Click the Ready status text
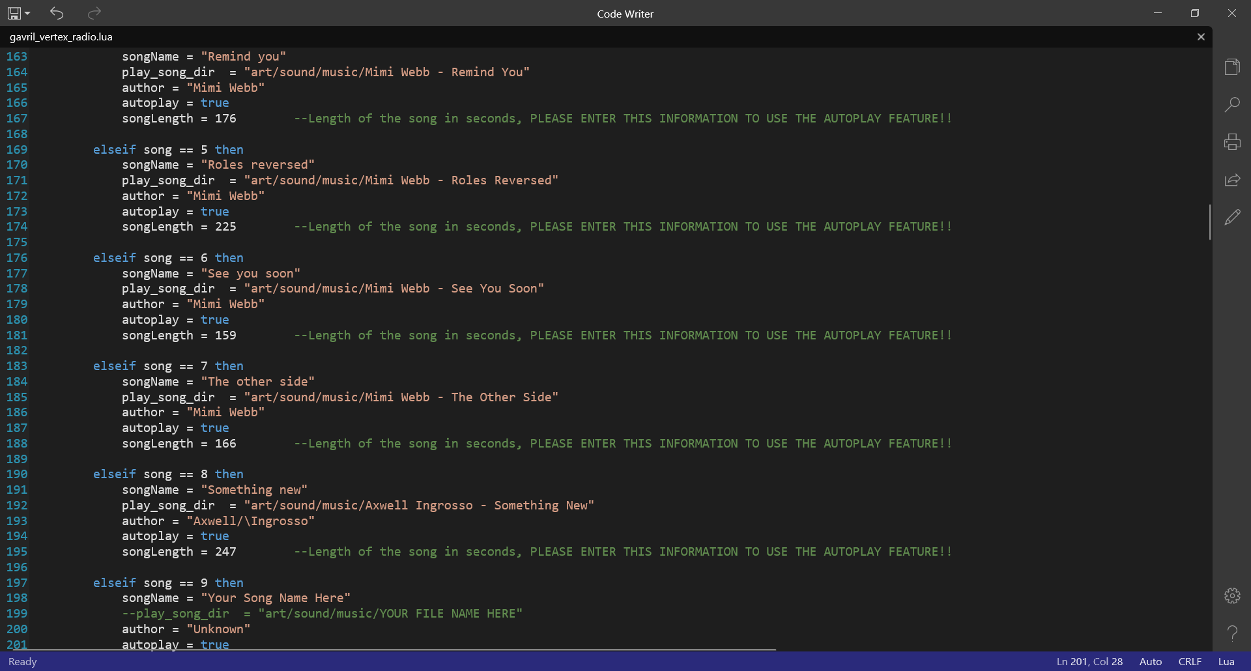Screen dimensions: 1251x671 click(x=23, y=661)
